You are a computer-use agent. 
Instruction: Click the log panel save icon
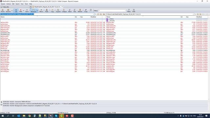pos(1,105)
